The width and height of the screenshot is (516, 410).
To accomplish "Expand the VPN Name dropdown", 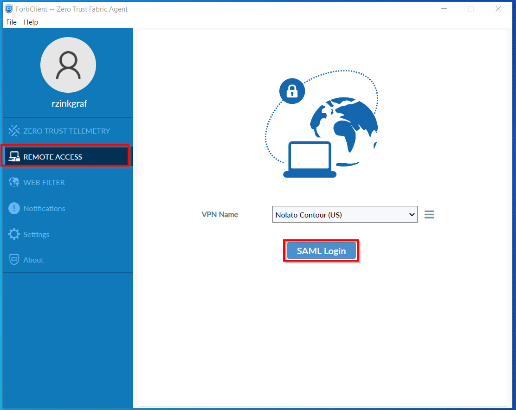I will [x=345, y=215].
